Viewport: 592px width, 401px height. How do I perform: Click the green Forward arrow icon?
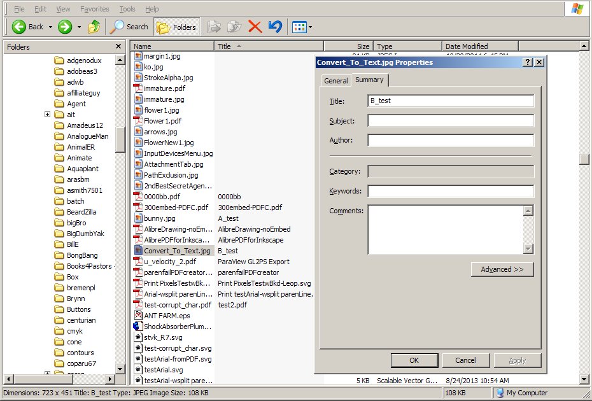pyautogui.click(x=65, y=27)
